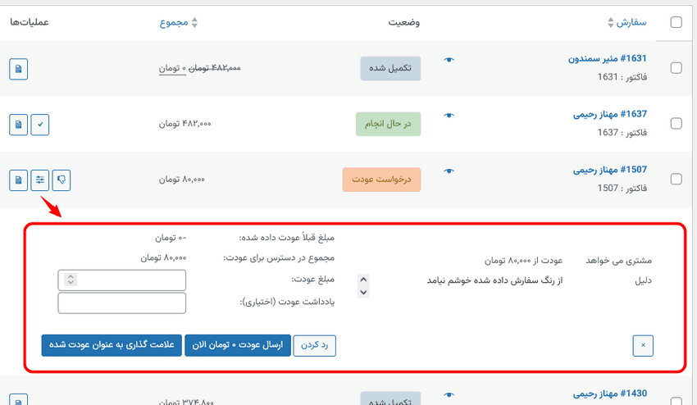The height and width of the screenshot is (405, 697).
Task: Check the box for order 1631
Action: tap(676, 67)
